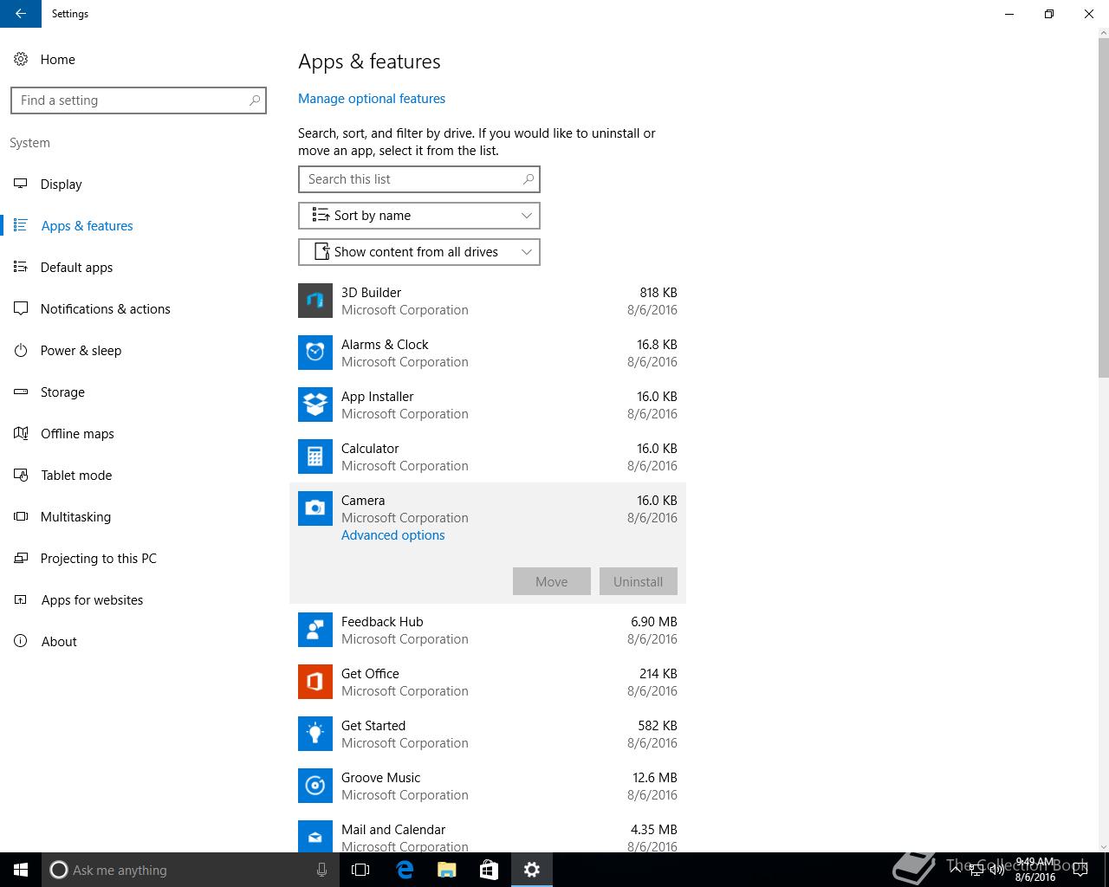Click Cortana's Ask me anything box
Viewport: 1109px width, 887px height.
point(190,870)
